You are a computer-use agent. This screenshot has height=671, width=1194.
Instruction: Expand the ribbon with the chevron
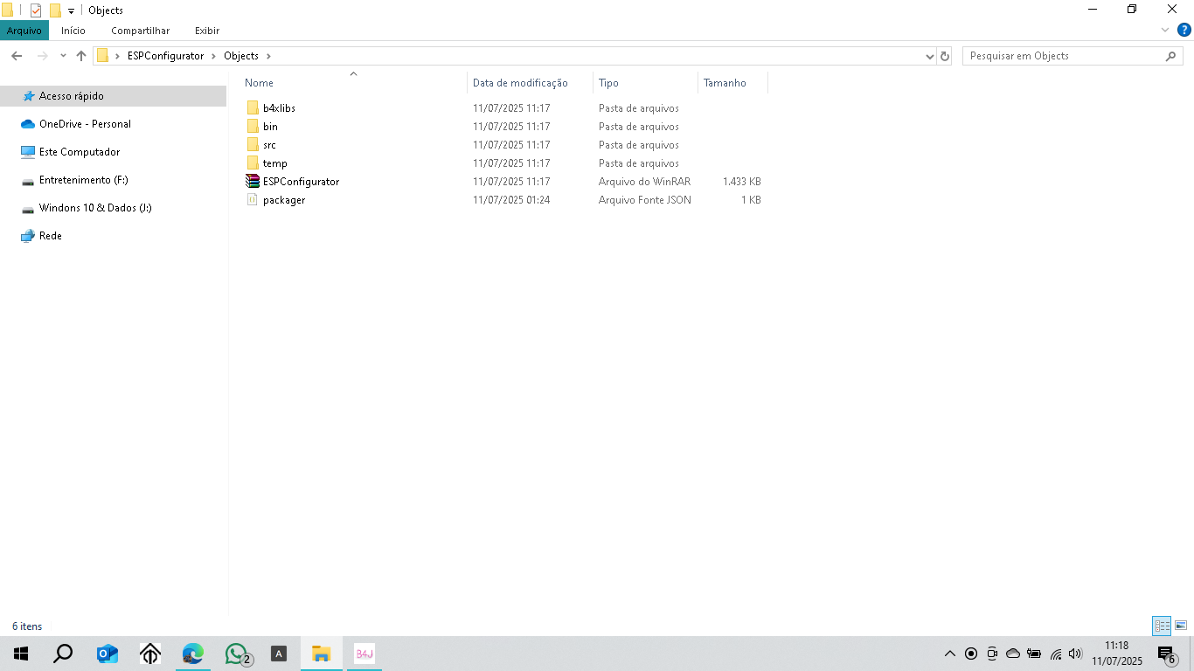pyautogui.click(x=1164, y=30)
